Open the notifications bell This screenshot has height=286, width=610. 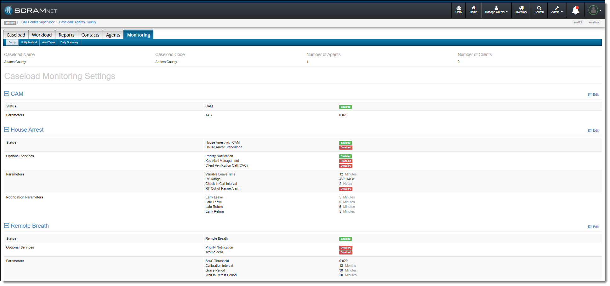click(x=575, y=10)
